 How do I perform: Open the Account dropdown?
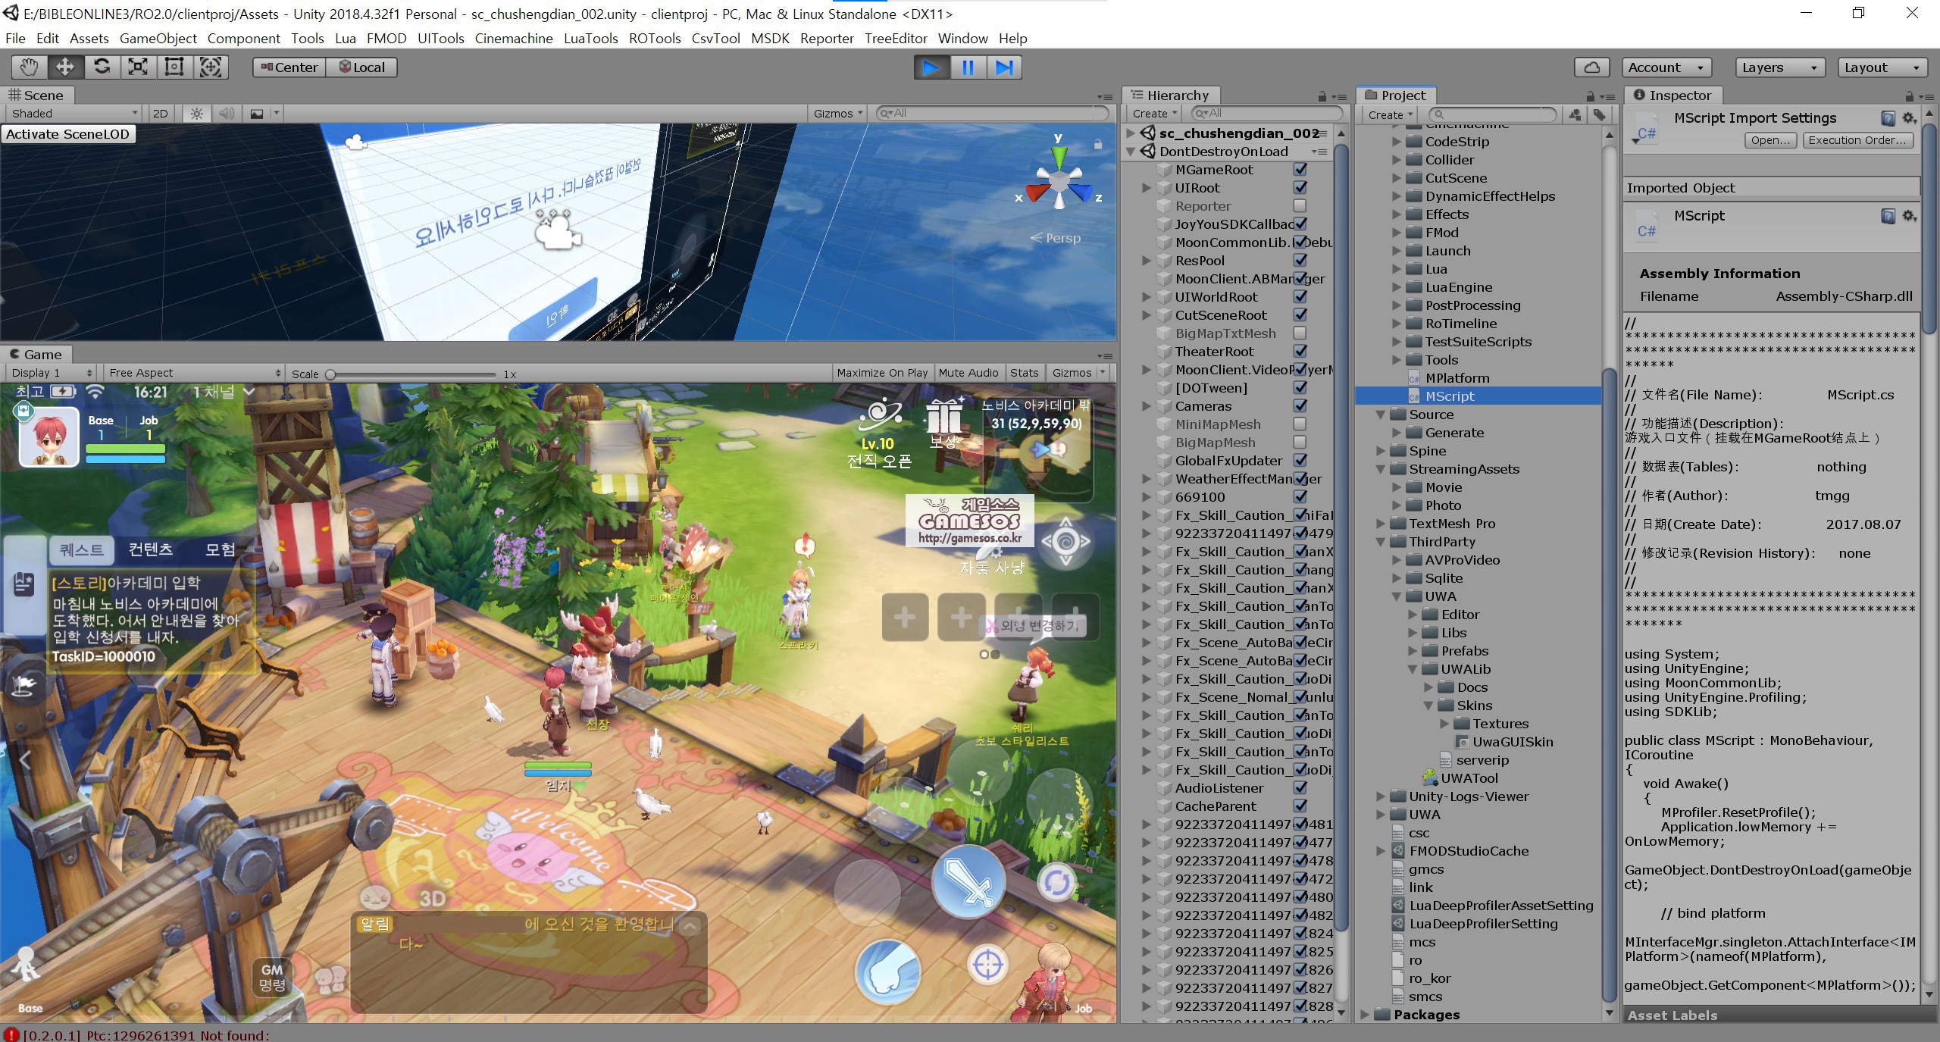[x=1666, y=67]
